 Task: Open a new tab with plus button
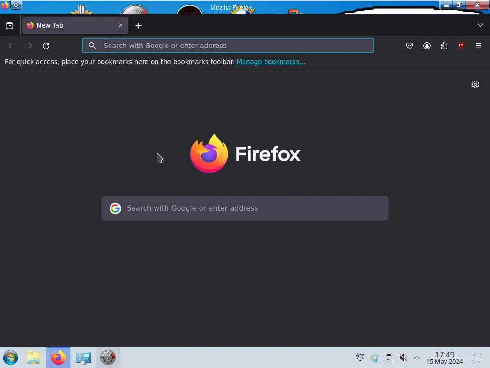(138, 26)
